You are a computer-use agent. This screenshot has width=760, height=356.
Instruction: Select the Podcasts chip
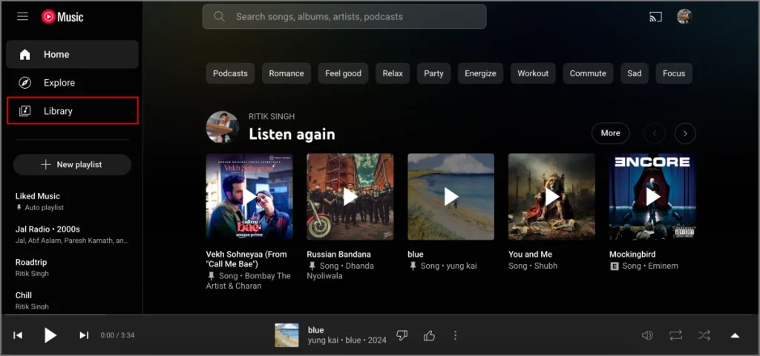230,73
